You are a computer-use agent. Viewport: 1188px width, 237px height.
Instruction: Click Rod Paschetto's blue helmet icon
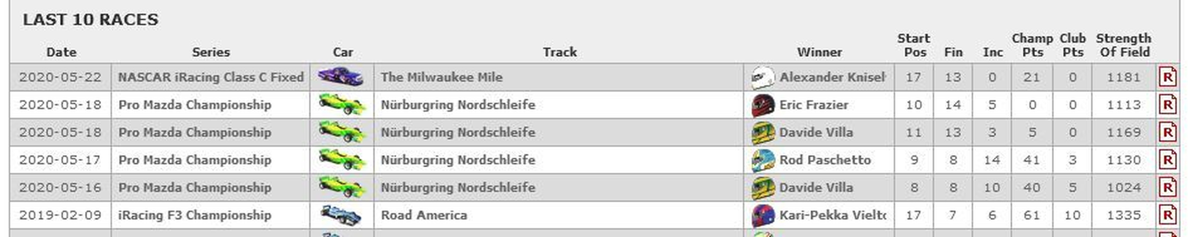coord(763,160)
